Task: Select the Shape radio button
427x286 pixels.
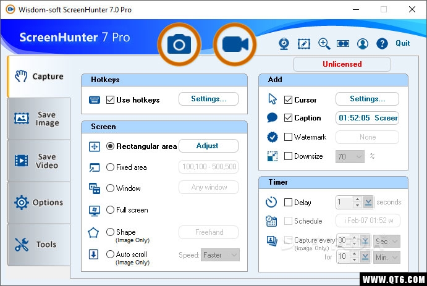Action: pyautogui.click(x=110, y=232)
